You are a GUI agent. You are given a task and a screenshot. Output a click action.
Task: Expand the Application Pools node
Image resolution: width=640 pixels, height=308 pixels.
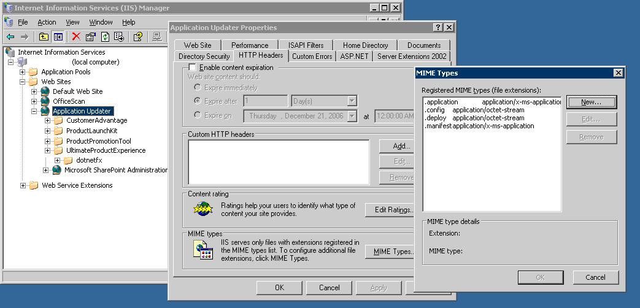coord(23,72)
